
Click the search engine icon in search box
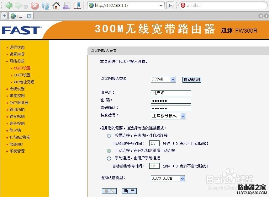(183, 6)
